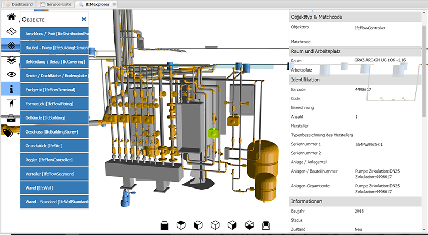Image resolution: width=428 pixels, height=235 pixels.
Task: Set left side view cube icon
Action: click(x=198, y=225)
